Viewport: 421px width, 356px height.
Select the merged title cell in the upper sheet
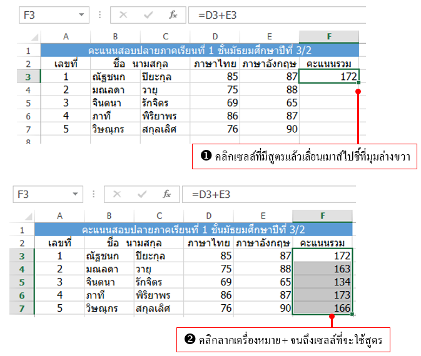200,51
